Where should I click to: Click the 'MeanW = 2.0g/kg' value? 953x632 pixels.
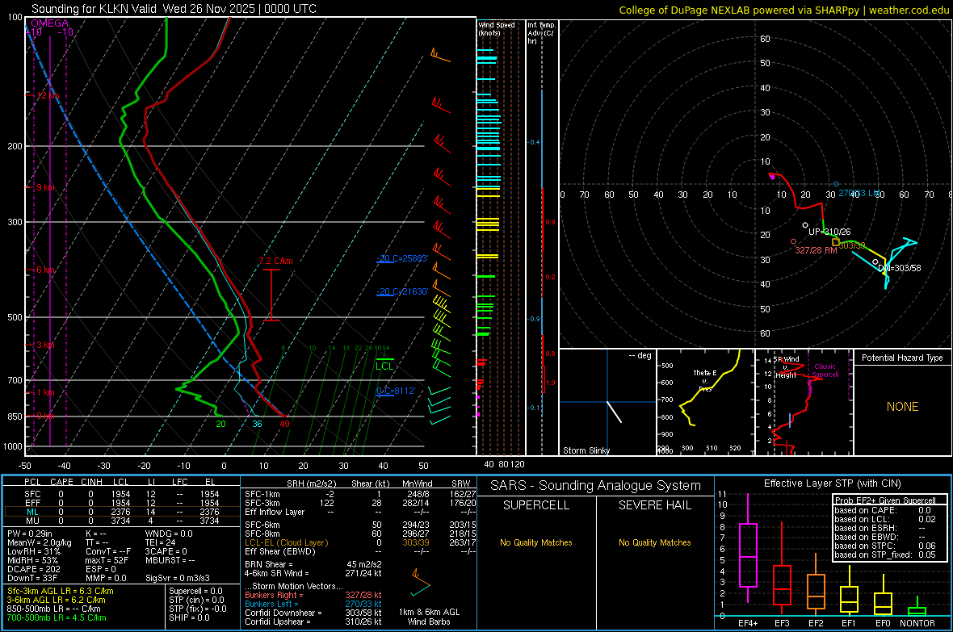click(39, 542)
